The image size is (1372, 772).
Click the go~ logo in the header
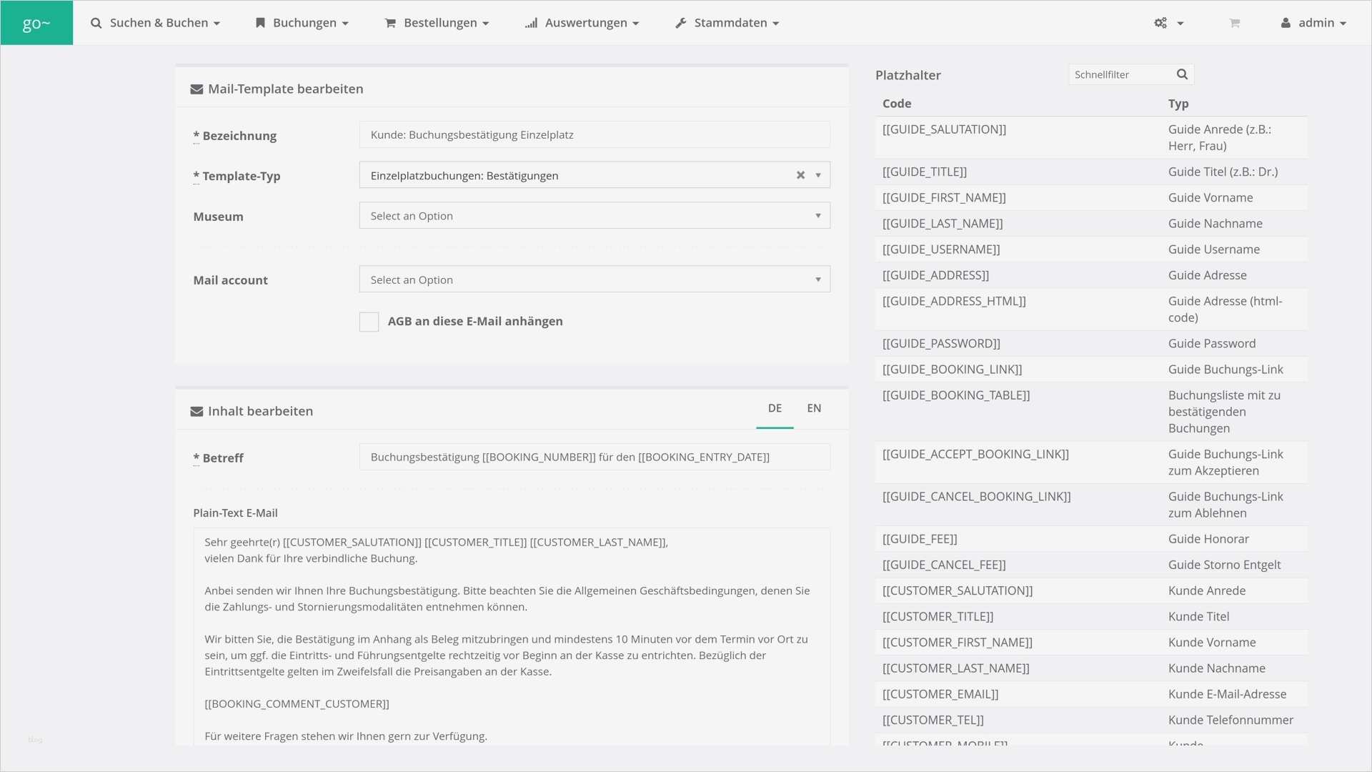[36, 23]
